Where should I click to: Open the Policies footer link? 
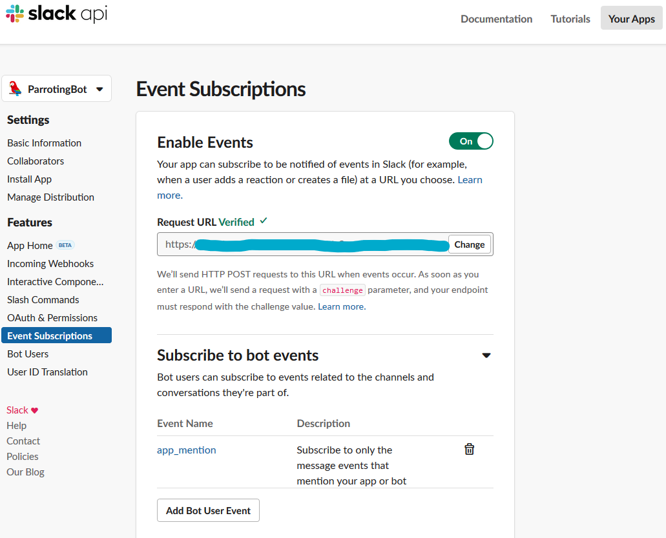pos(22,457)
